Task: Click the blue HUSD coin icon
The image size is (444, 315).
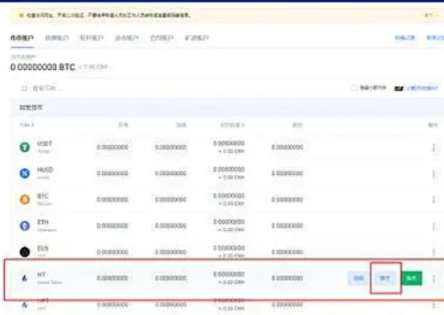Action: [25, 173]
